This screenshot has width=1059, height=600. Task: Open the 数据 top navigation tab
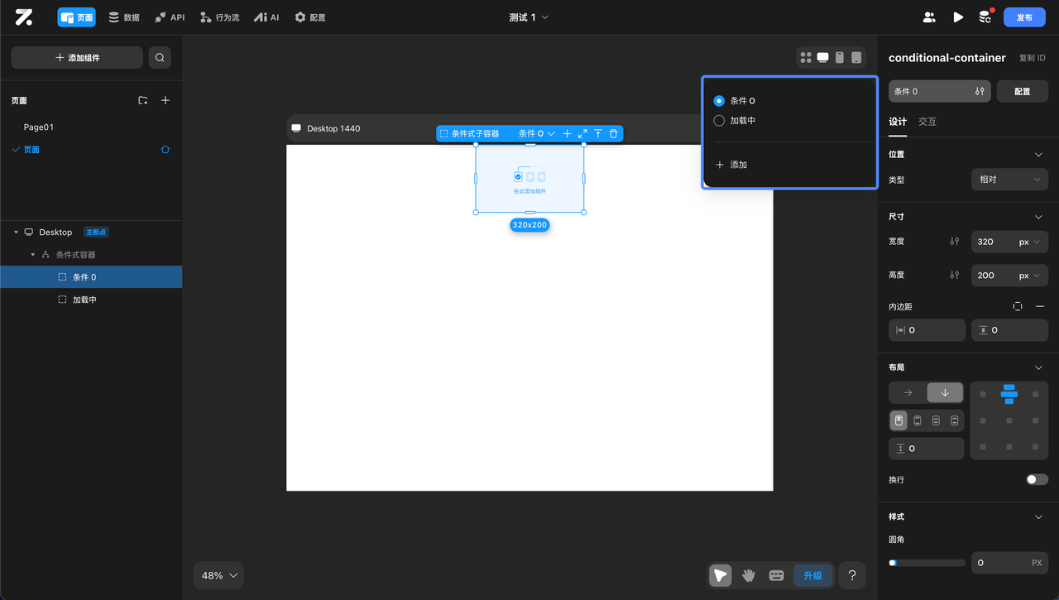click(x=124, y=17)
